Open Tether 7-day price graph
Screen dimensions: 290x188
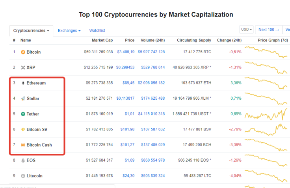click(x=266, y=114)
